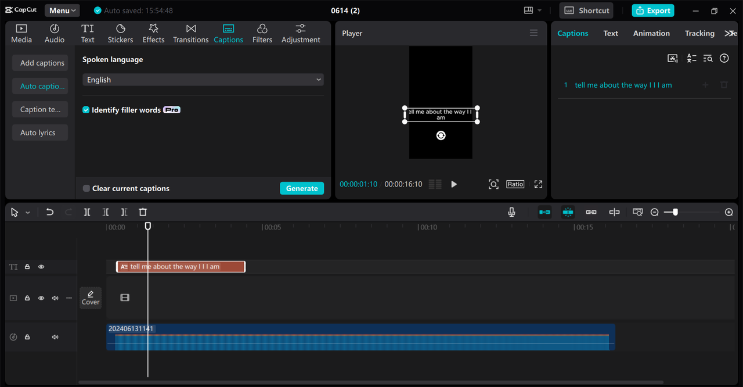Click the caption text check icon
Image resolution: width=743 pixels, height=387 pixels.
(691, 58)
